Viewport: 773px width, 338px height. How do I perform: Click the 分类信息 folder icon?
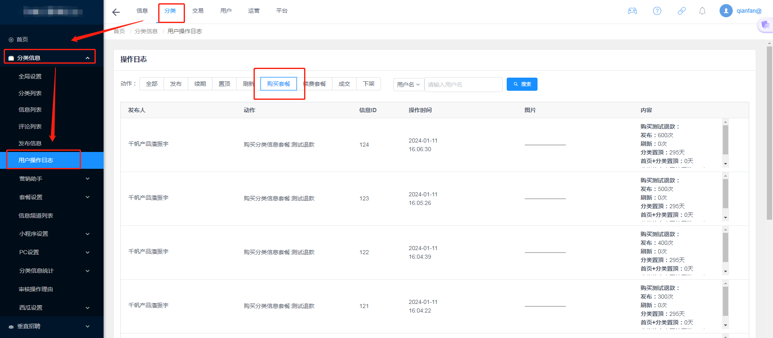(11, 58)
